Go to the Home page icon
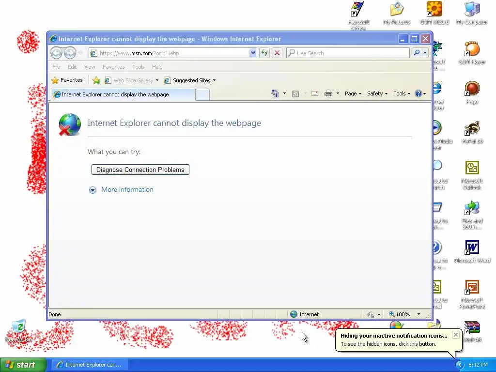This screenshot has width=496, height=372. click(x=275, y=93)
